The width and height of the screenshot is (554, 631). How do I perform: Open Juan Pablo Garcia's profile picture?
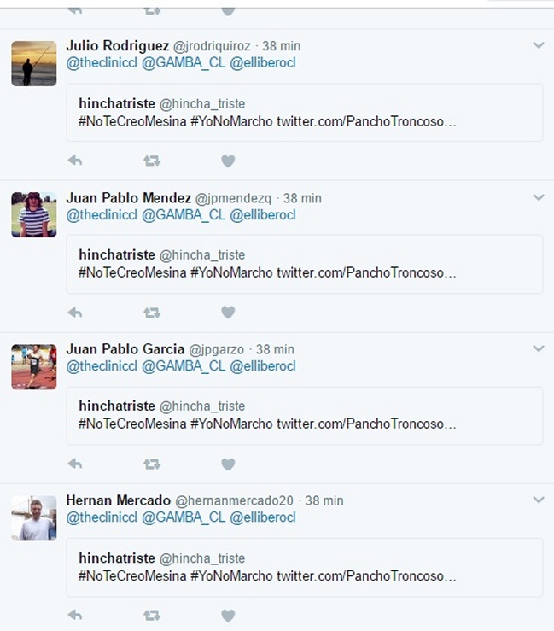[x=34, y=366]
